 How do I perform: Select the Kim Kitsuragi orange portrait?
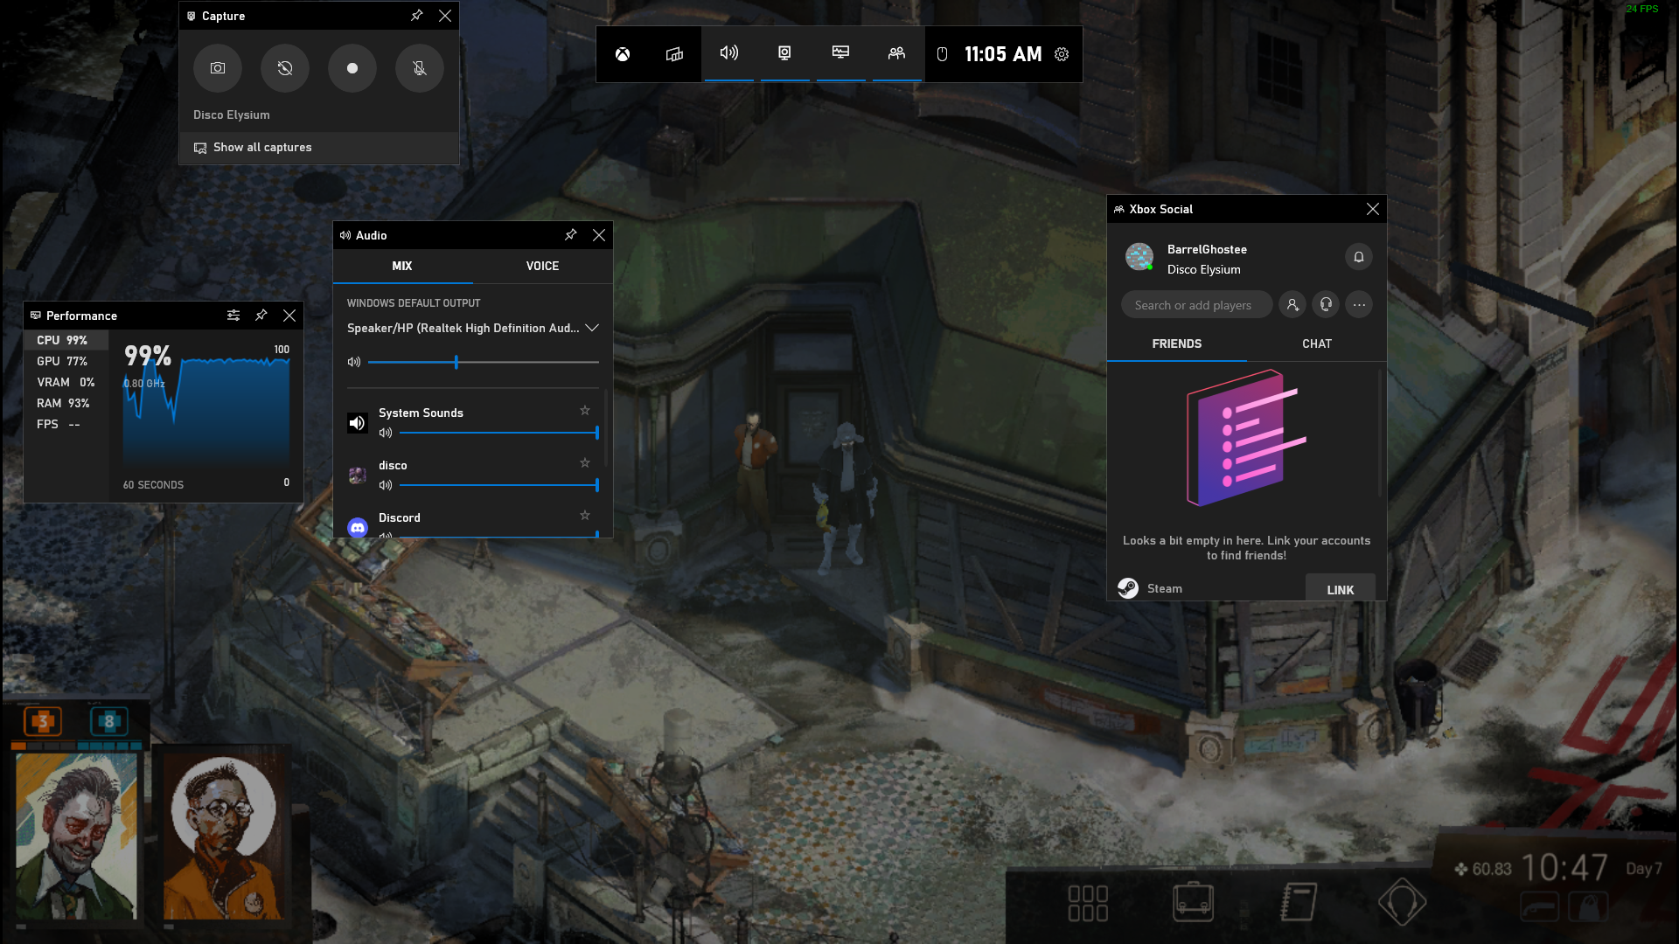click(224, 836)
